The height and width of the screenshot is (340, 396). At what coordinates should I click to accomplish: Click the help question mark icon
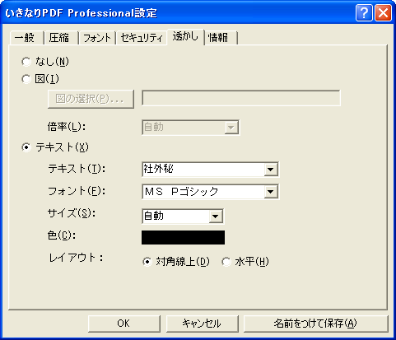(364, 13)
